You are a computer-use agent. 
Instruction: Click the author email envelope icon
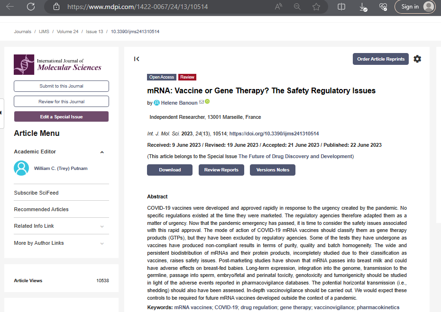202,102
